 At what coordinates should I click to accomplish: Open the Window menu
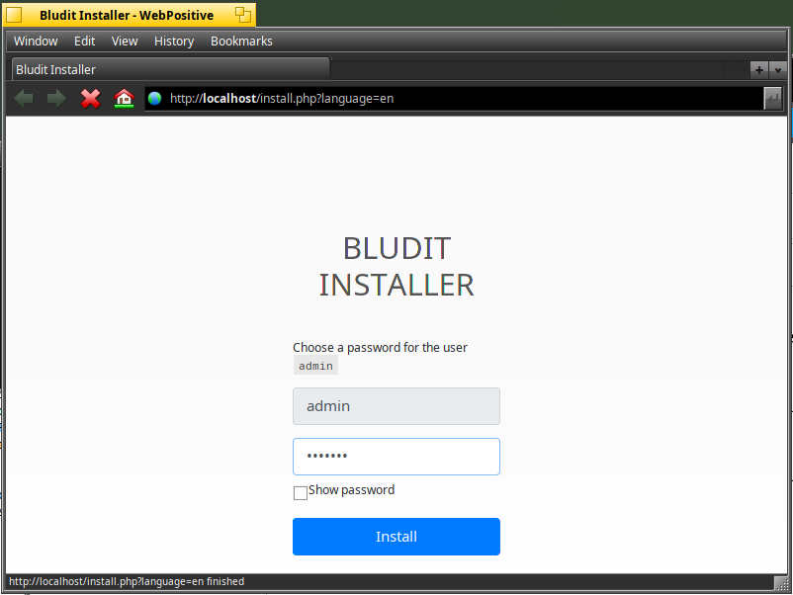pyautogui.click(x=36, y=41)
